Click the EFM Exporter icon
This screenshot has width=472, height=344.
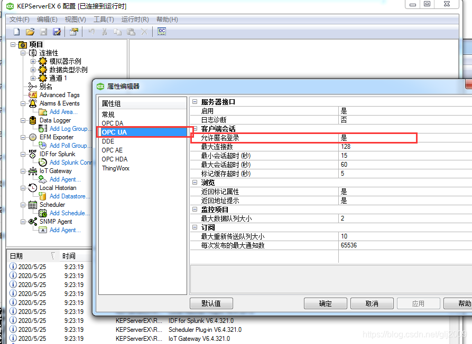(33, 137)
